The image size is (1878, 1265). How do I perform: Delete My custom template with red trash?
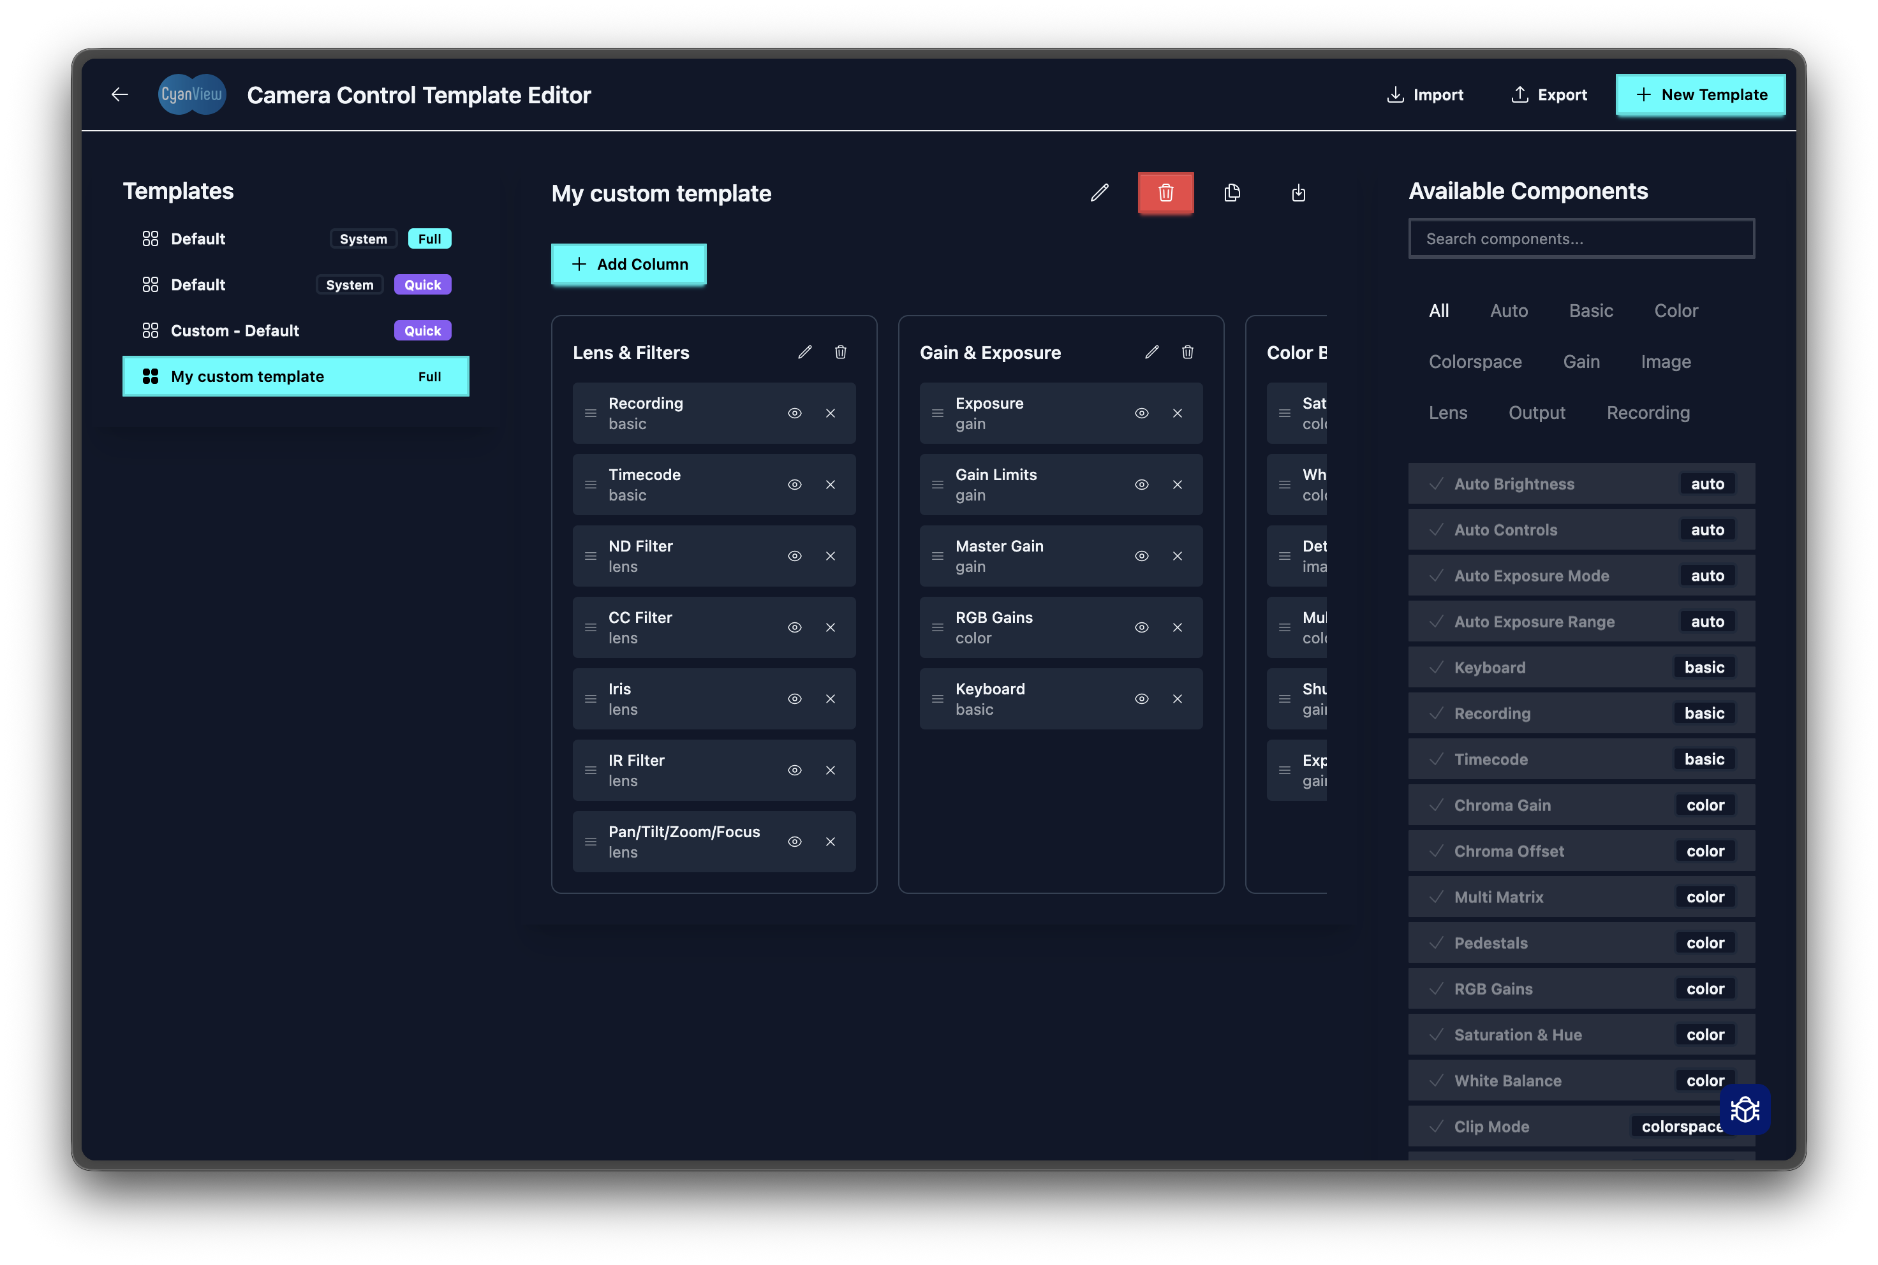click(x=1165, y=193)
